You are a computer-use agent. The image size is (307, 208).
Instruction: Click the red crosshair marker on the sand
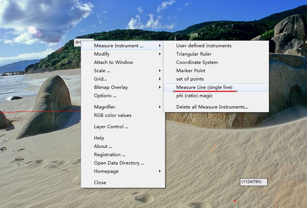pos(235,201)
